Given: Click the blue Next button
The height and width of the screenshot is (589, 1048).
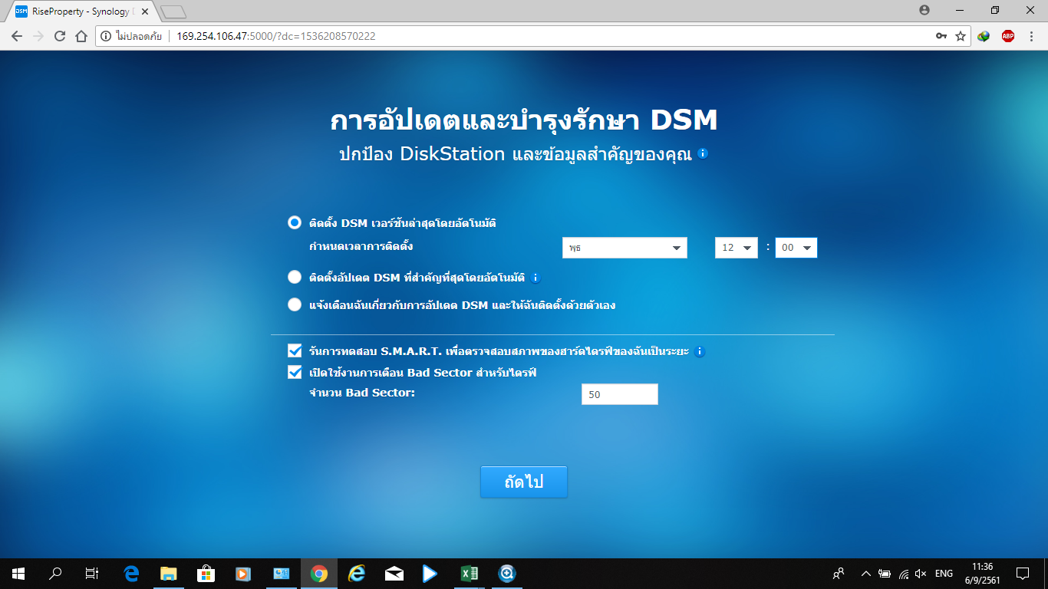Looking at the screenshot, I should 523,482.
